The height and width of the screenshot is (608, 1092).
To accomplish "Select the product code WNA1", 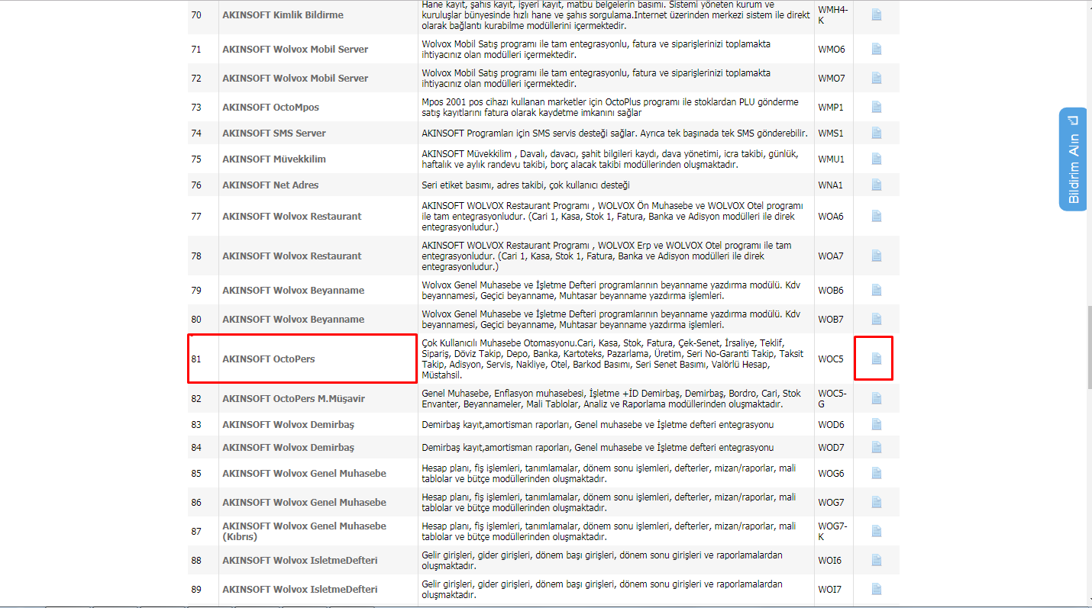I will pyautogui.click(x=830, y=185).
